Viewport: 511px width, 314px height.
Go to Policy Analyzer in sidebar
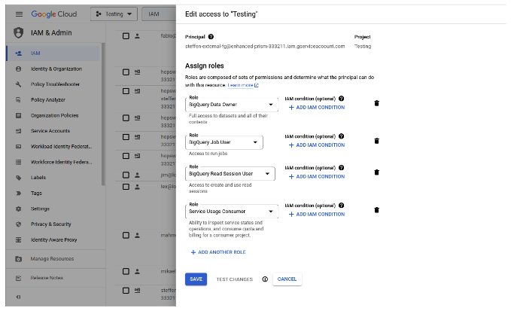[x=47, y=99]
